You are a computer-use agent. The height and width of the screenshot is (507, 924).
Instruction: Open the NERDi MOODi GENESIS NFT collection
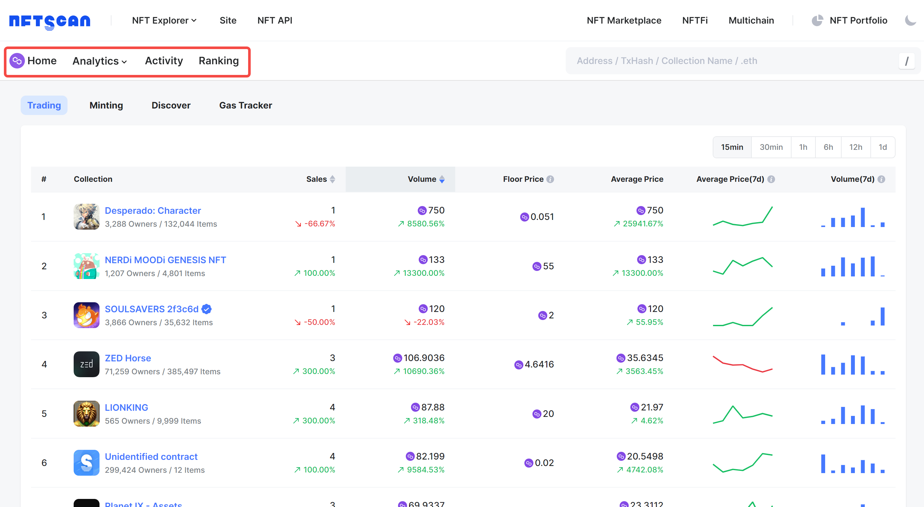coord(165,260)
